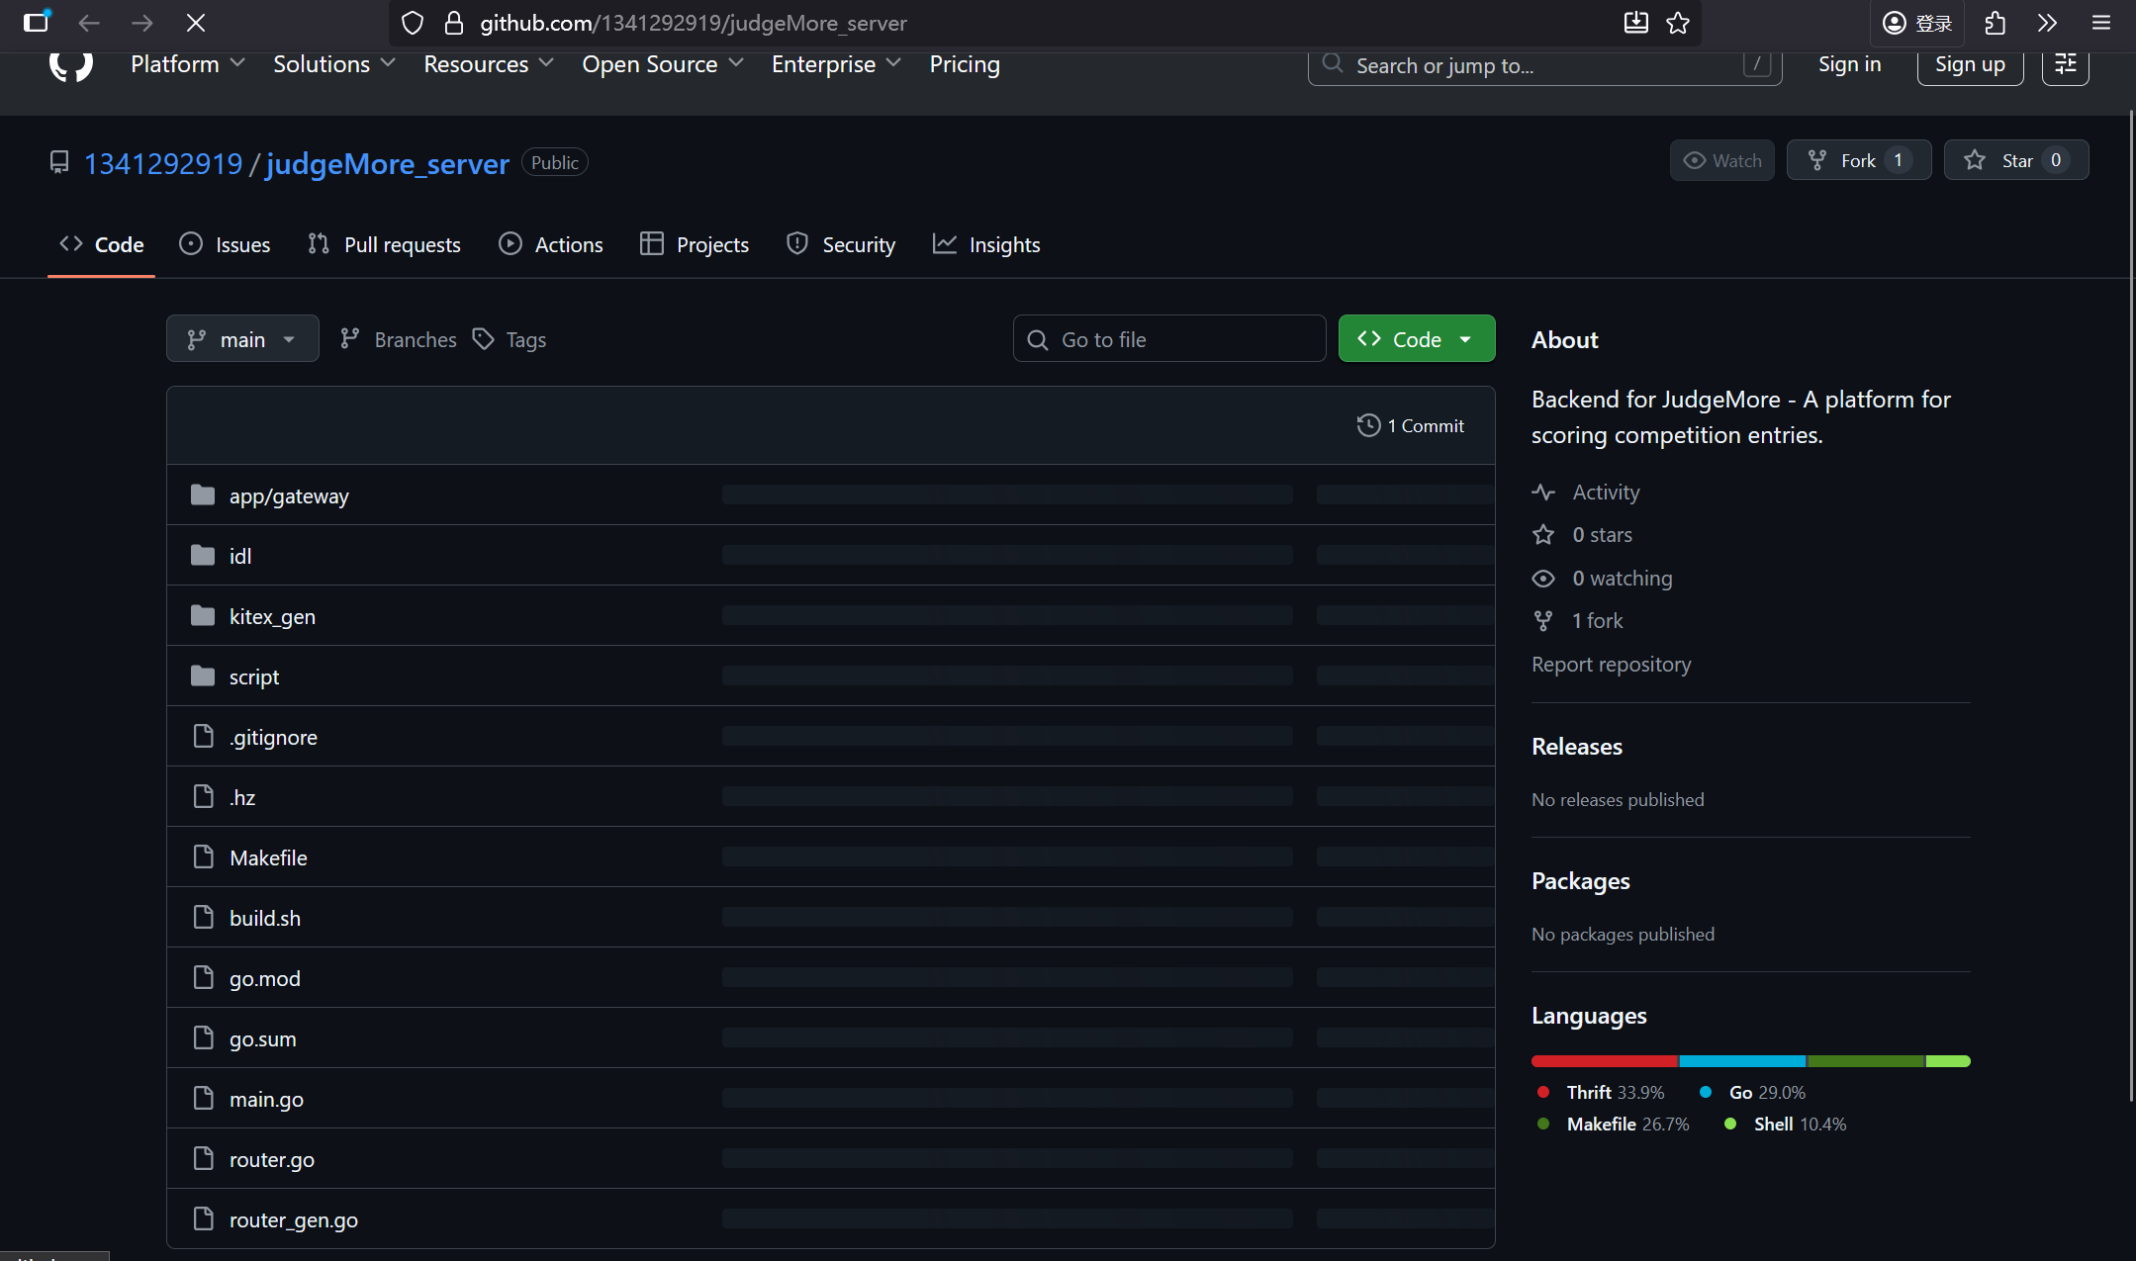
Task: Click the Tags label icon
Action: pyautogui.click(x=483, y=339)
